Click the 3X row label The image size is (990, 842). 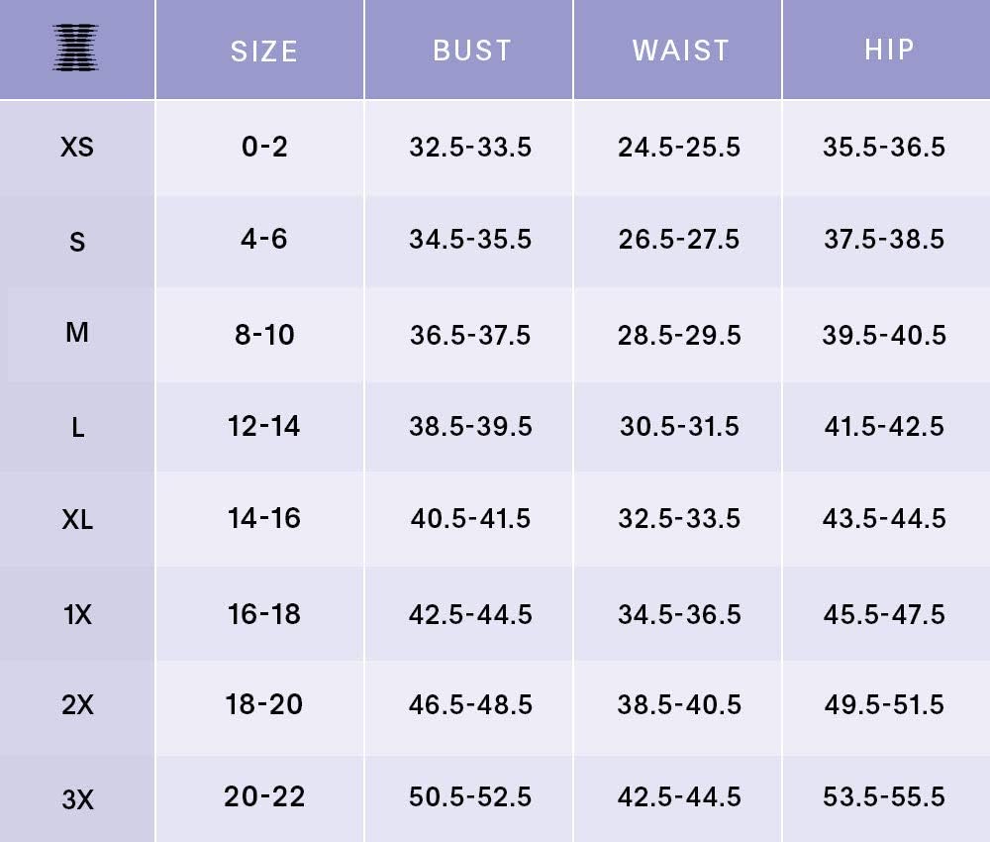coord(77,798)
